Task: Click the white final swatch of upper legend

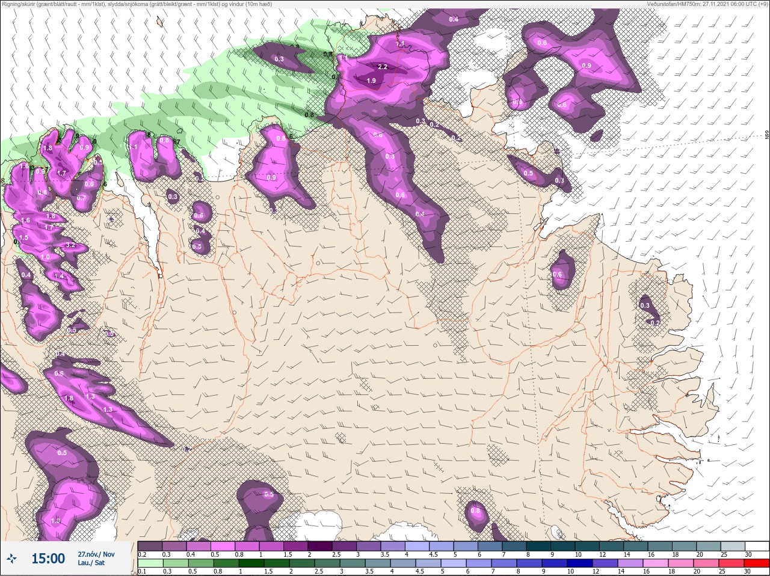Action: point(757,546)
